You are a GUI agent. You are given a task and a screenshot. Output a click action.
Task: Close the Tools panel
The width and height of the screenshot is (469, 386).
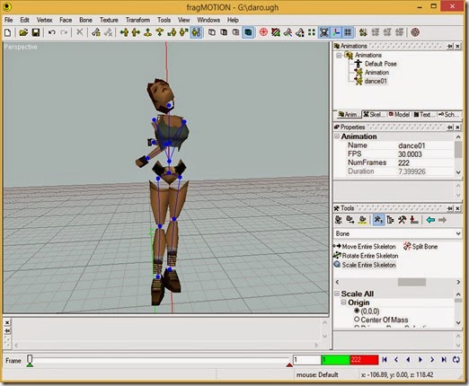coord(457,208)
